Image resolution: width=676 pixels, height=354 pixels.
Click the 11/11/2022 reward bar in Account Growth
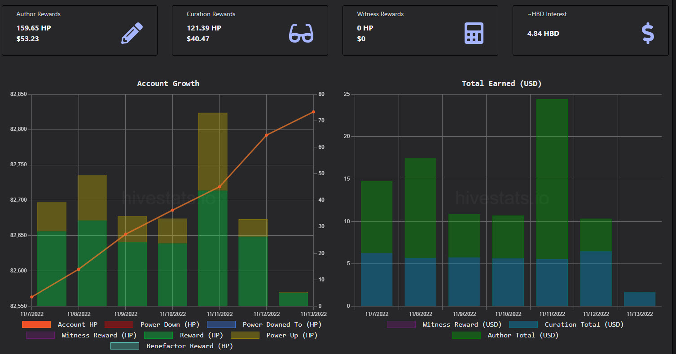click(213, 248)
